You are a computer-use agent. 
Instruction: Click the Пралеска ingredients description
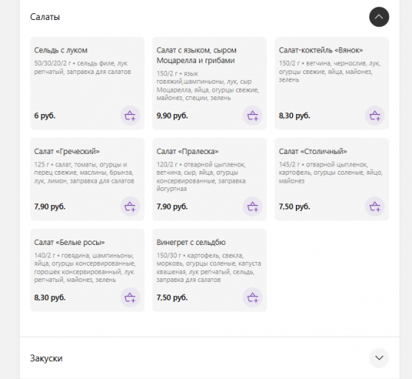click(201, 176)
